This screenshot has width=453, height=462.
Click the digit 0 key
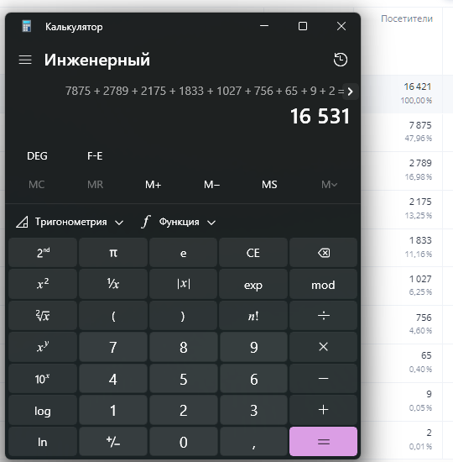[x=183, y=441]
